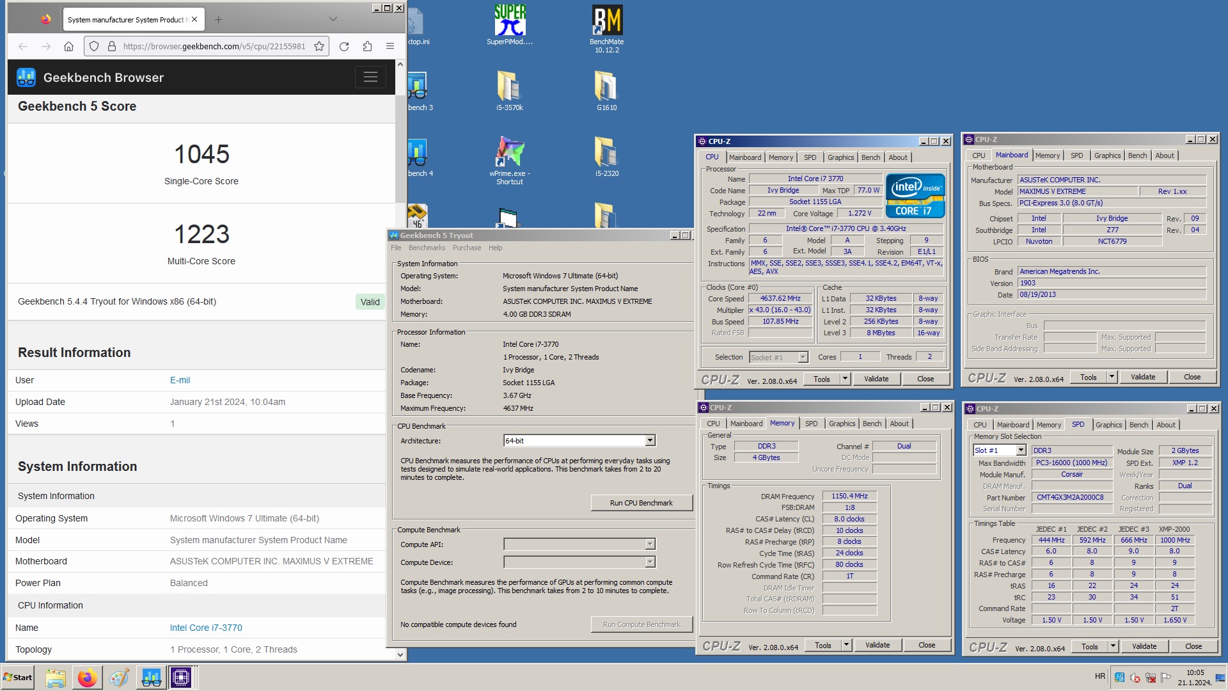Go back in Firefox
This screenshot has width=1228, height=691.
pos(23,46)
